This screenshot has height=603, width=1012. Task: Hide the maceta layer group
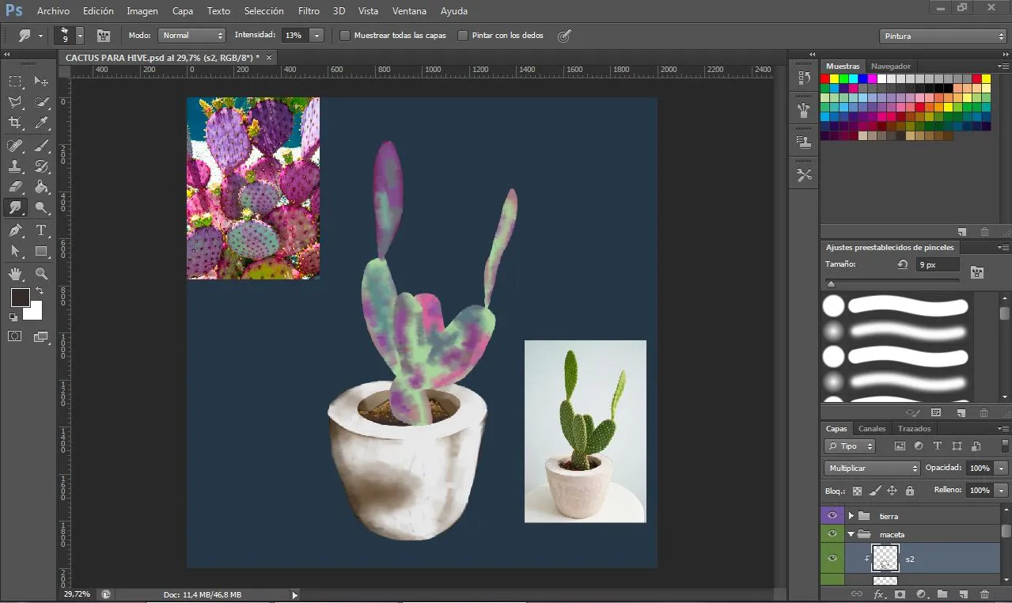pos(832,534)
